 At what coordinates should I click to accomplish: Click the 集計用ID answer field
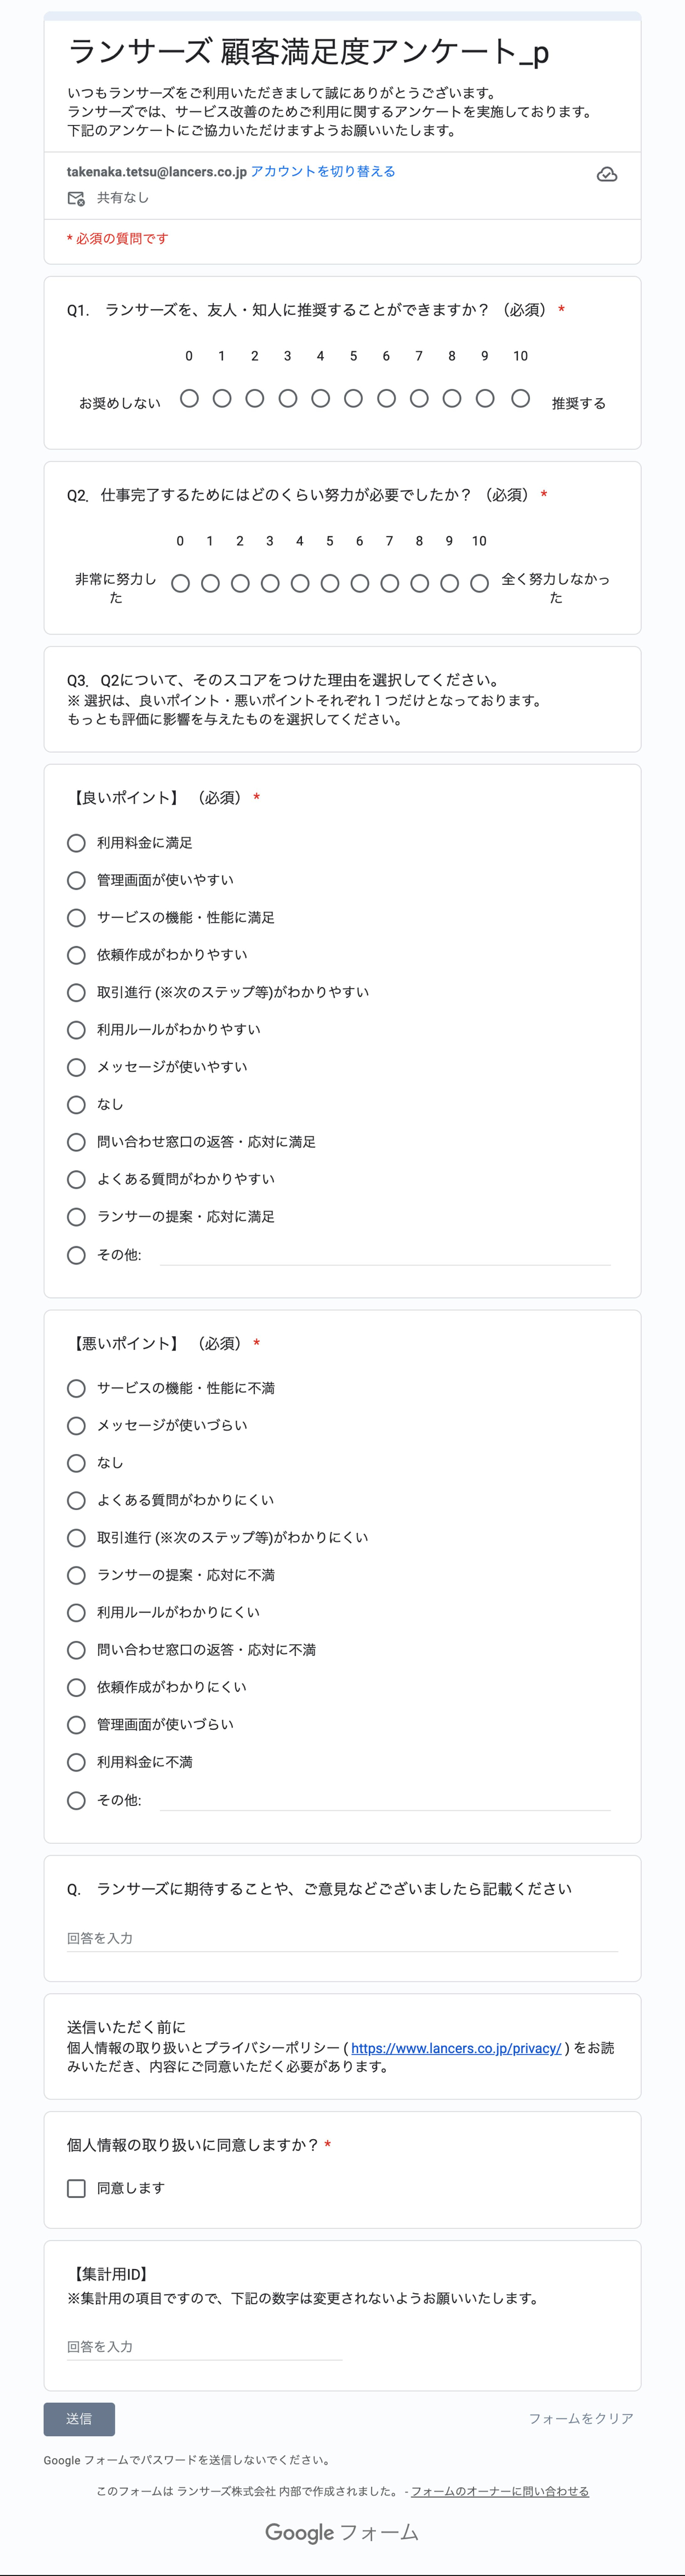click(204, 2347)
